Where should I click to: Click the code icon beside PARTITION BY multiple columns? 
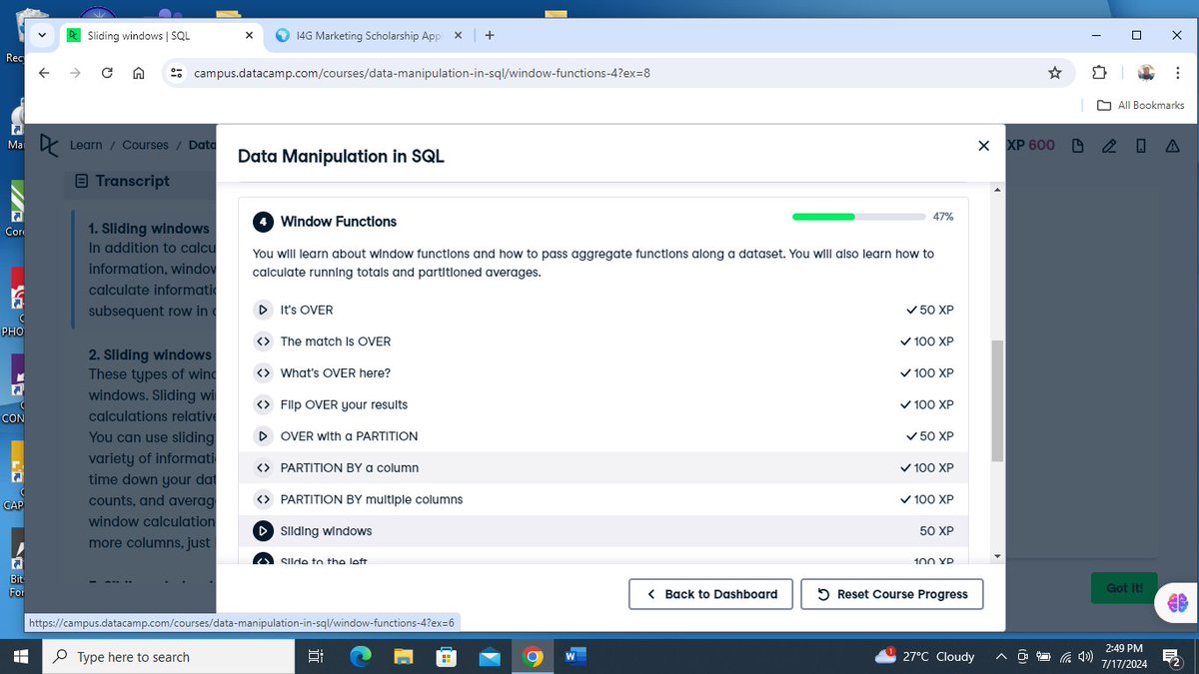tap(263, 499)
